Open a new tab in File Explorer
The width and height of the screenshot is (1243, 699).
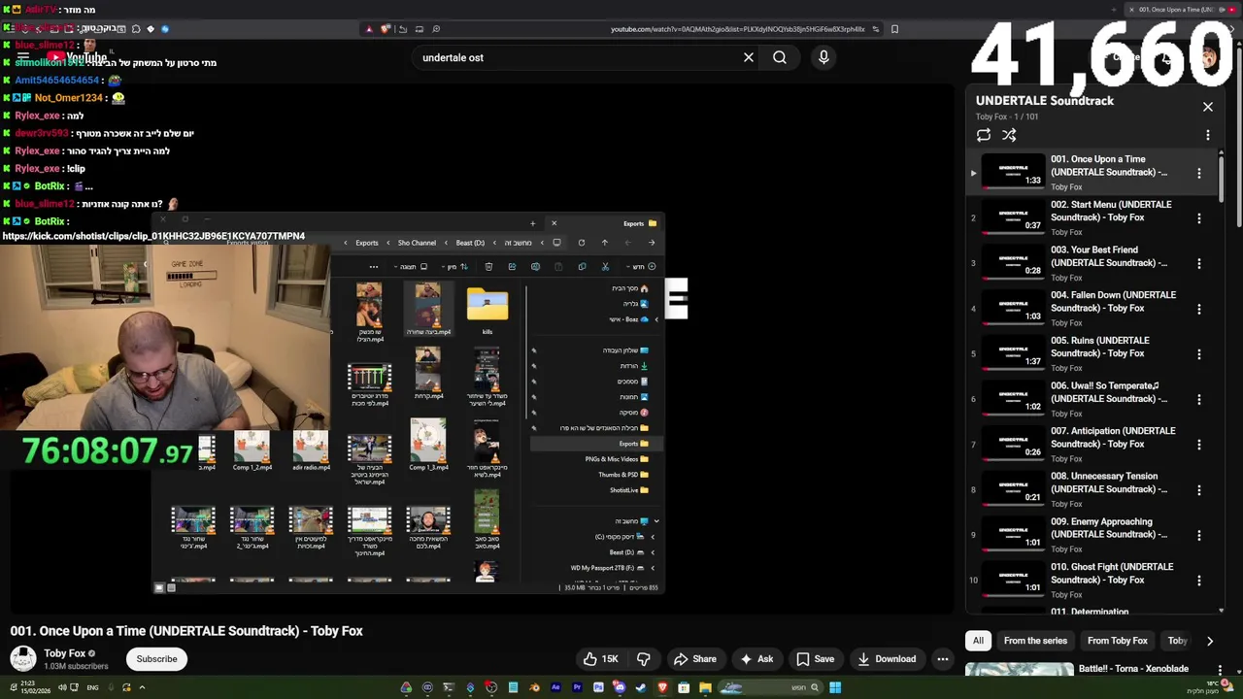pos(532,223)
